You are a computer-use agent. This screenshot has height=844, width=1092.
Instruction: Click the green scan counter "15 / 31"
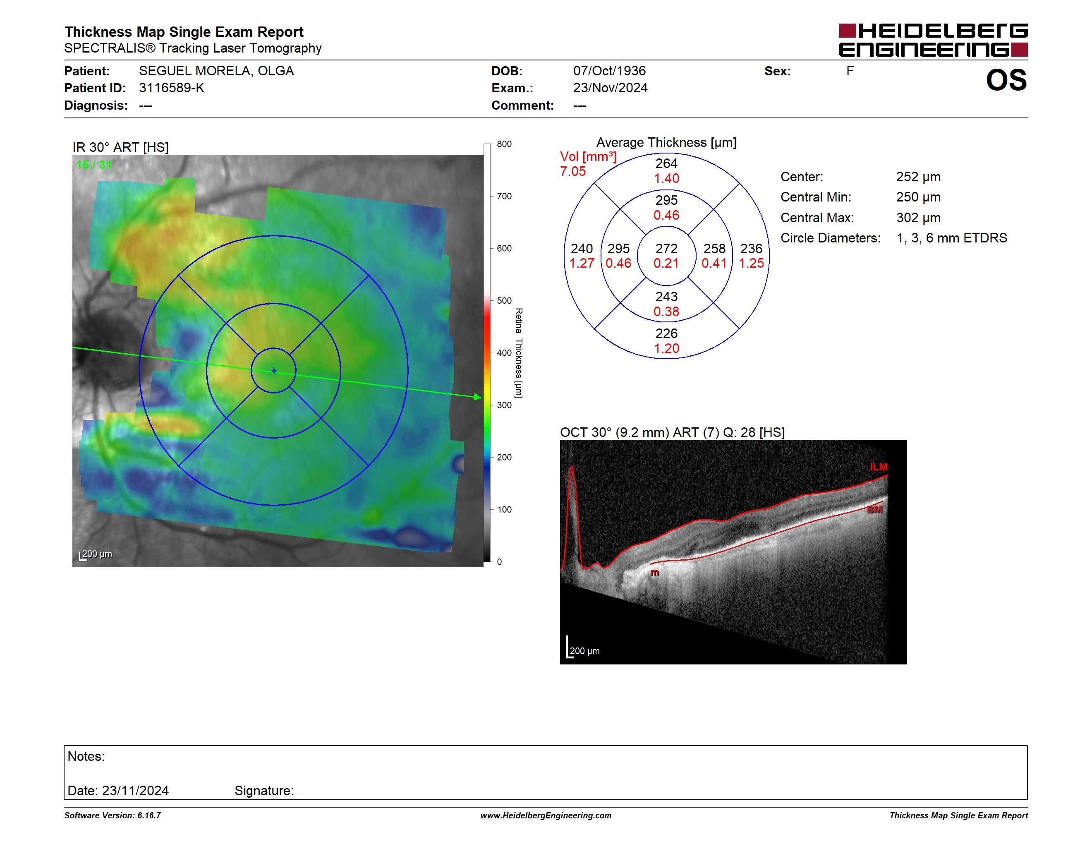click(x=93, y=165)
